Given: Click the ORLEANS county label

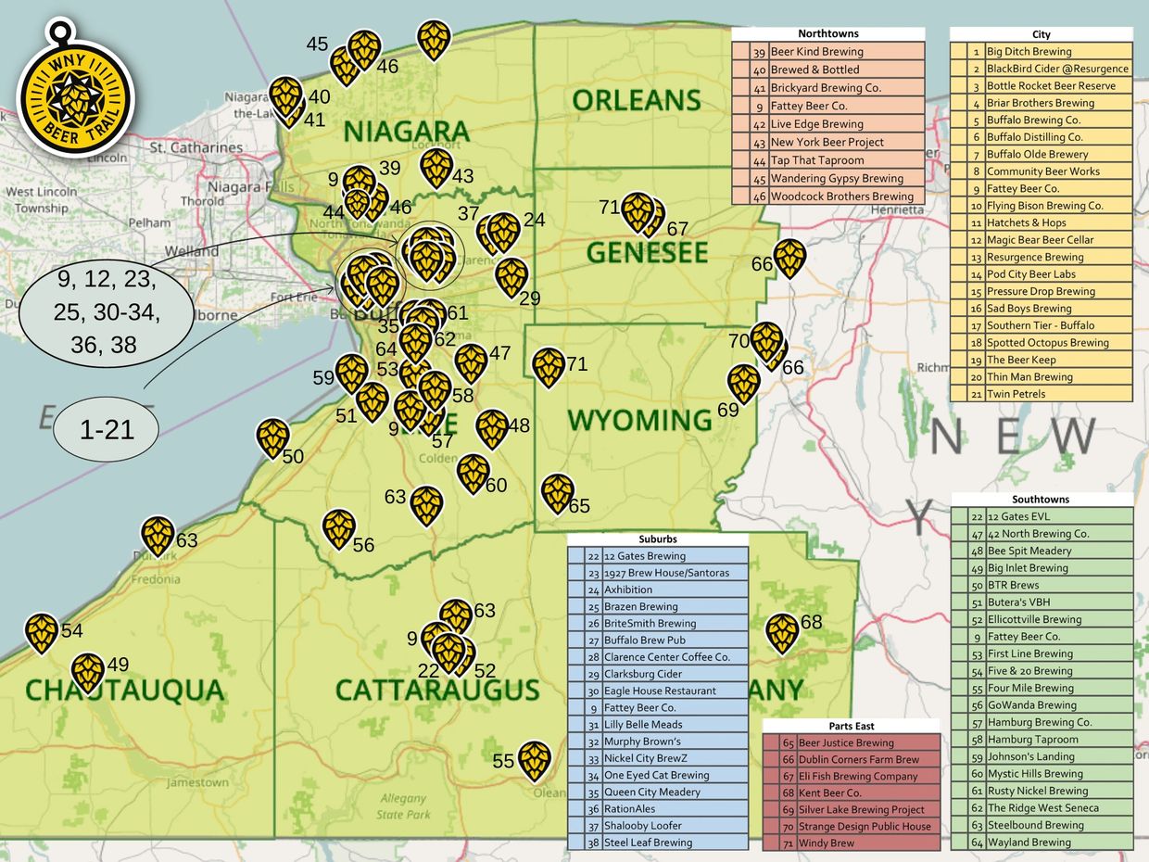Looking at the screenshot, I should tap(637, 100).
